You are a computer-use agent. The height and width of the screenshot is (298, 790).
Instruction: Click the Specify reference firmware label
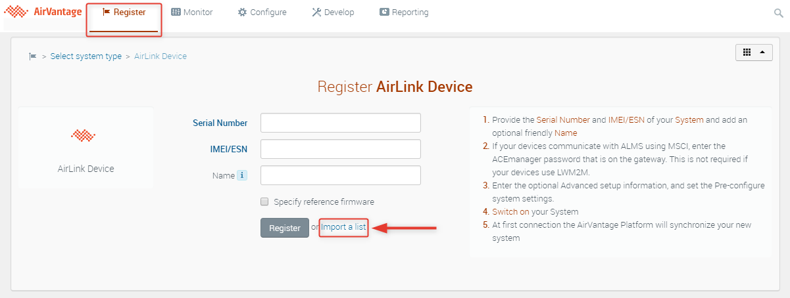(324, 202)
